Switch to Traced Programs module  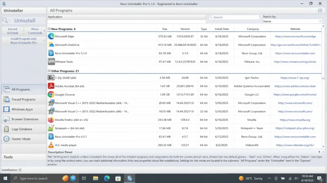pos(24,99)
